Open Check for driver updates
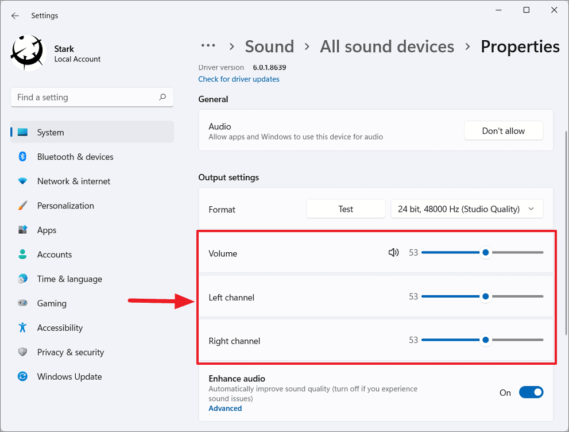The width and height of the screenshot is (569, 432). [x=238, y=79]
